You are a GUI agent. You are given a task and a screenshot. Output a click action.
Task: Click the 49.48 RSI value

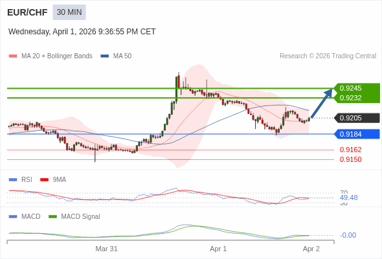tap(348, 197)
